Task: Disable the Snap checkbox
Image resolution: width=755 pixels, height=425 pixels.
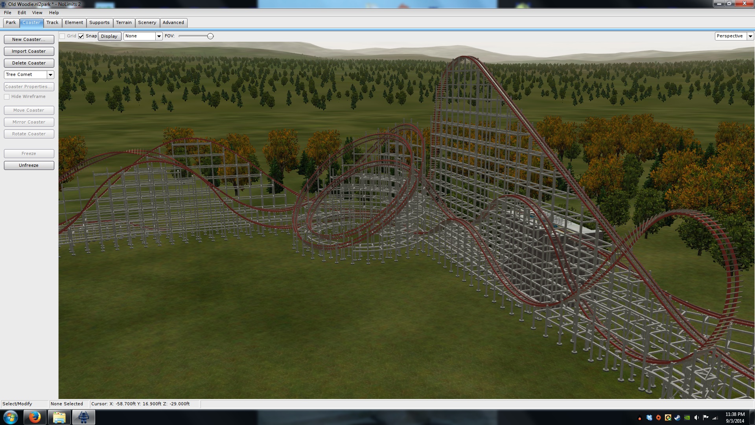Action: coord(81,36)
